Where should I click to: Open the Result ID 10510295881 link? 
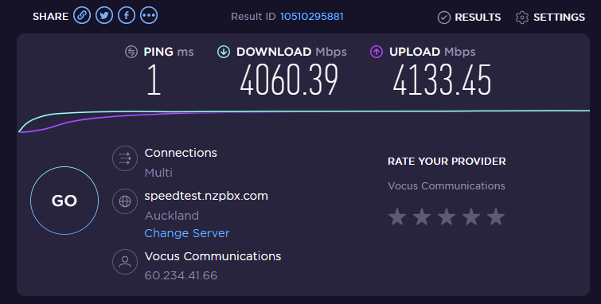click(311, 17)
